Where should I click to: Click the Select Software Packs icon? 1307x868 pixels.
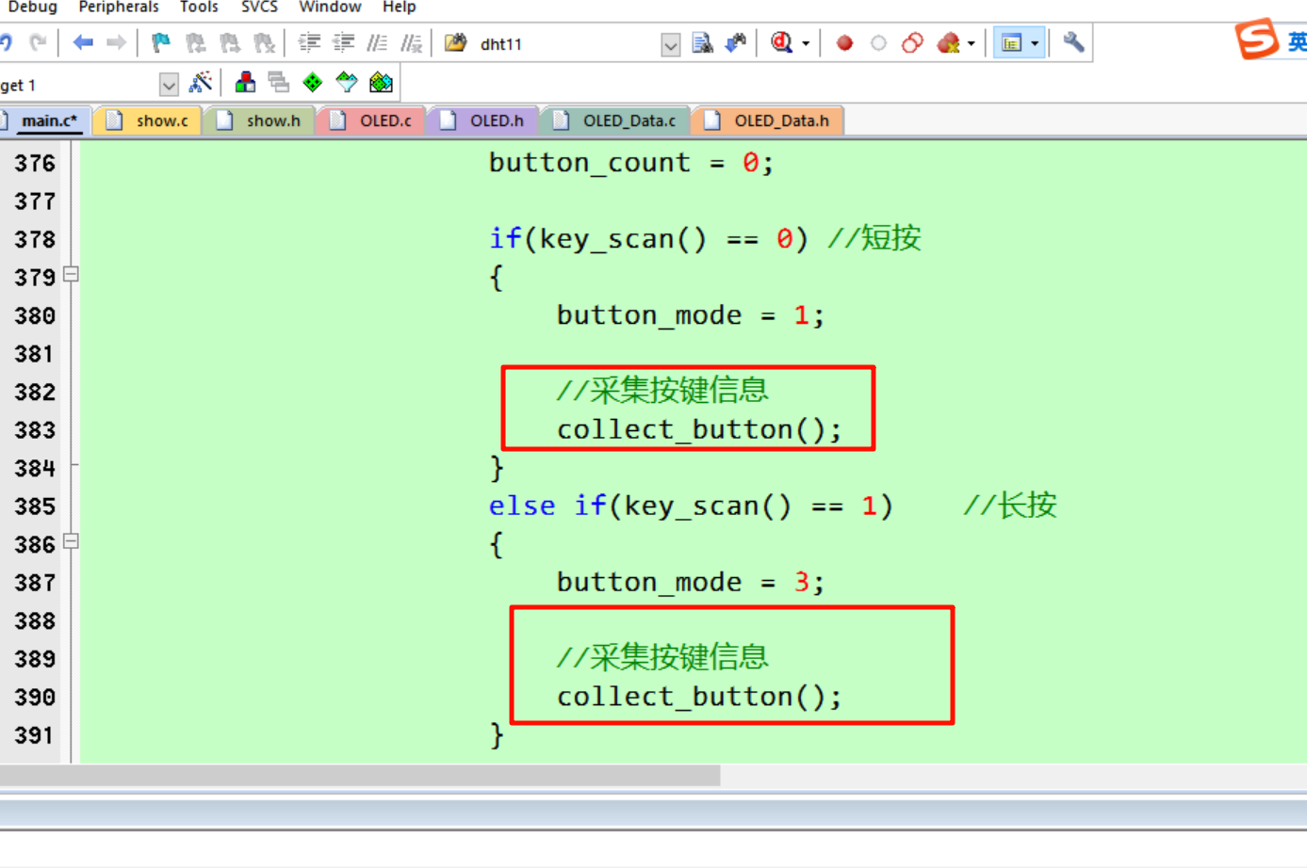(x=347, y=83)
